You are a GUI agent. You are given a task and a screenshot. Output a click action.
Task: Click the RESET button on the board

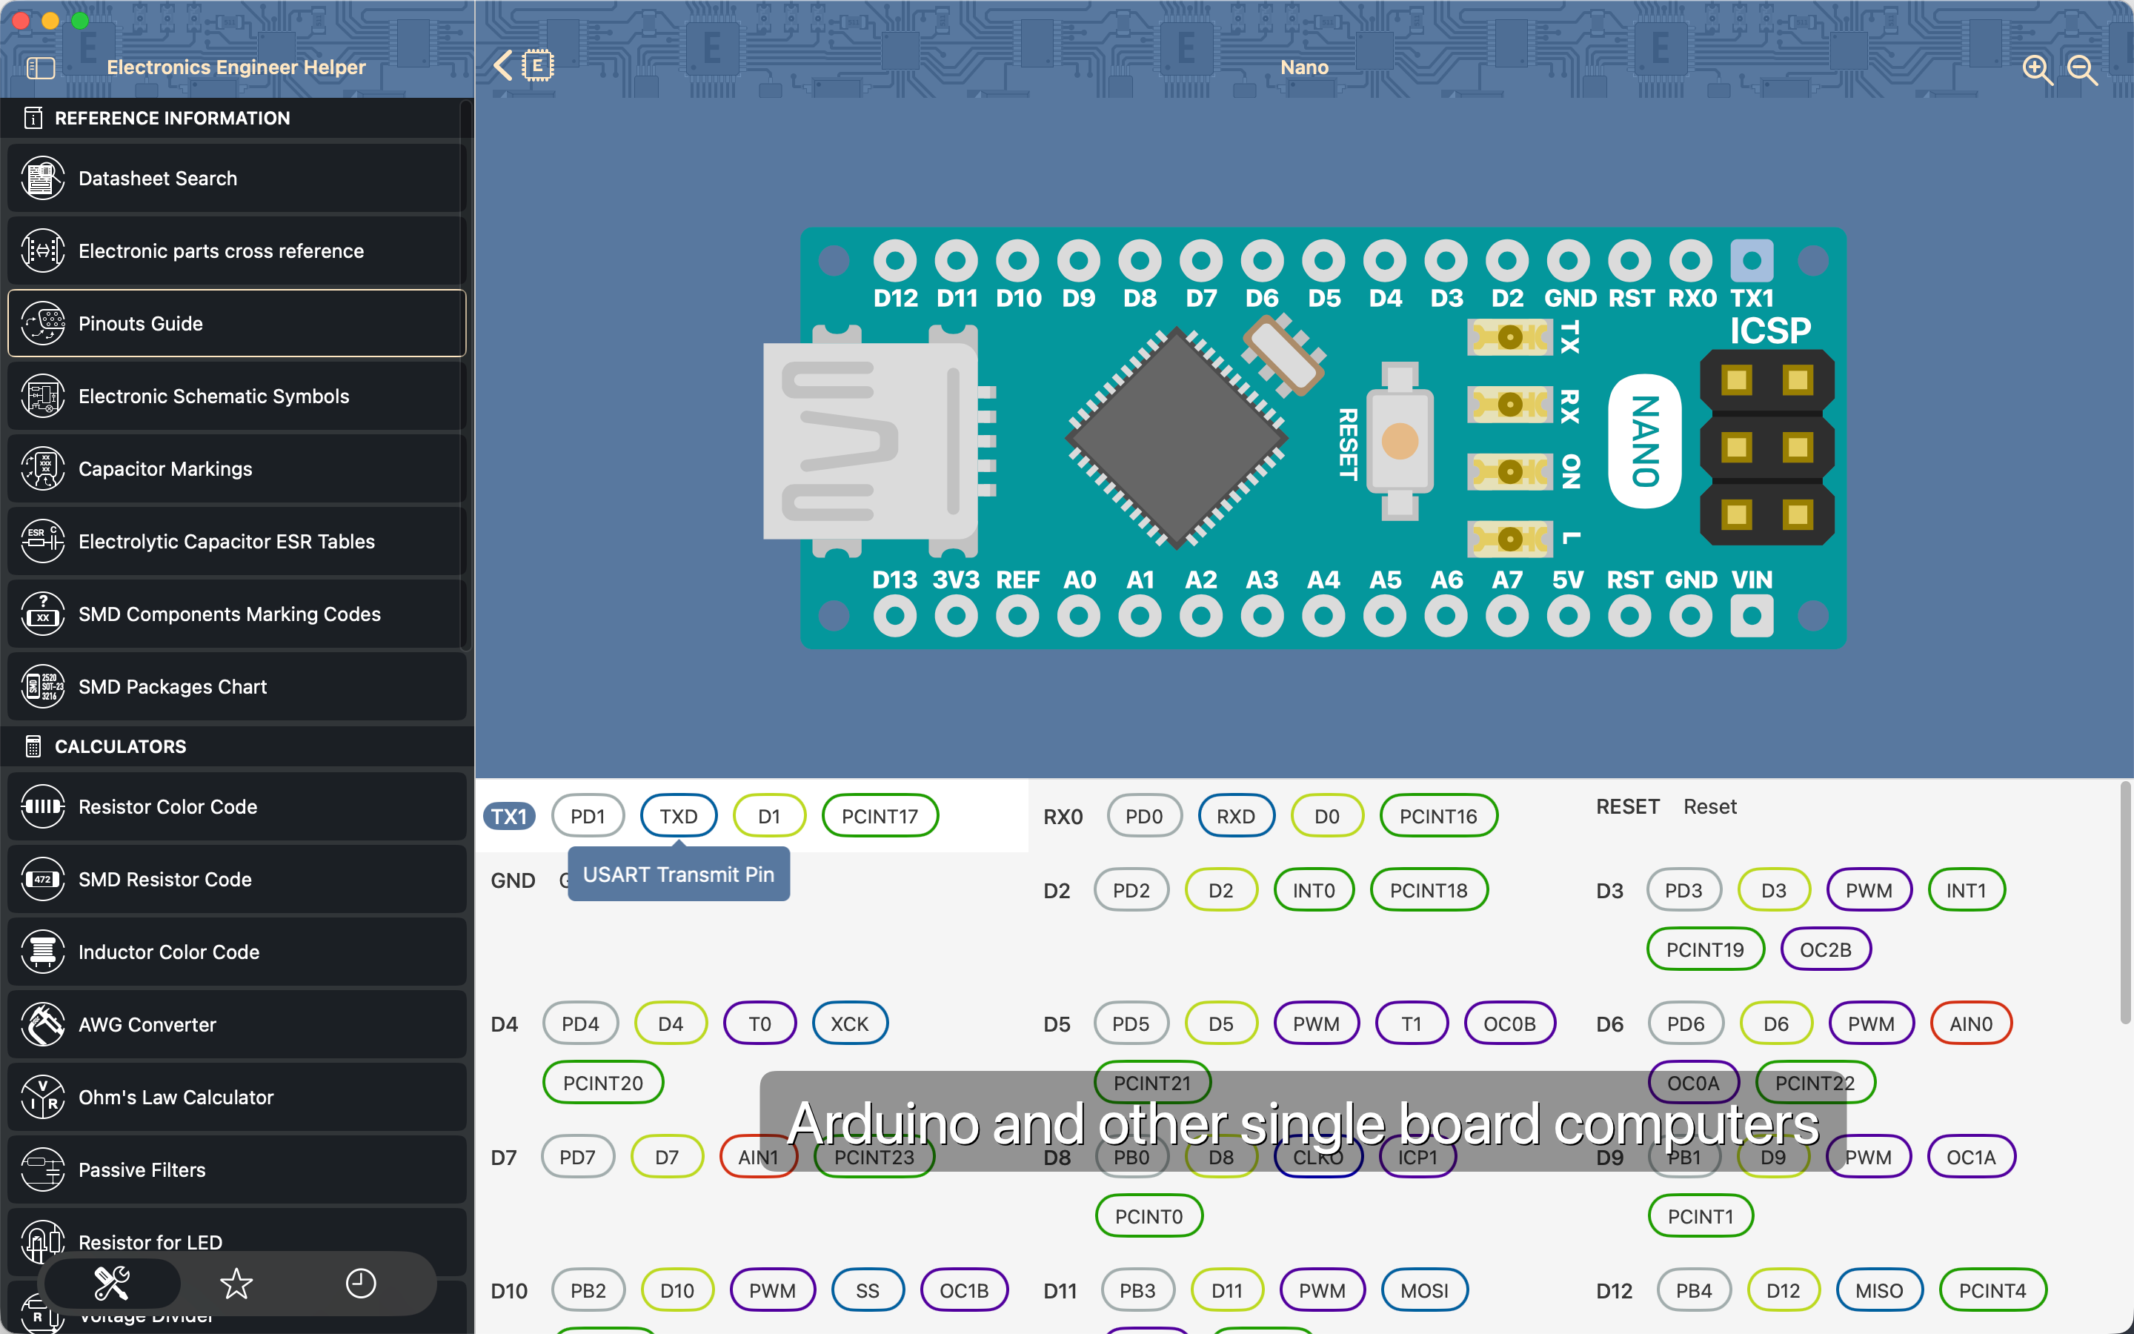(x=1400, y=441)
